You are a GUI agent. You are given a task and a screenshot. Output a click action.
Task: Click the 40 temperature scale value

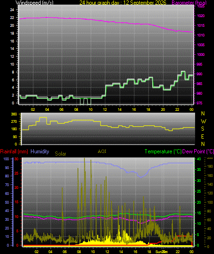[x=199, y=159]
